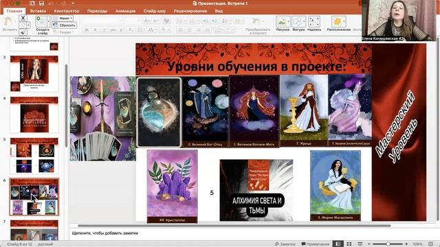Click zoom out minus icon
This screenshot has height=247, width=440.
(x=369, y=244)
